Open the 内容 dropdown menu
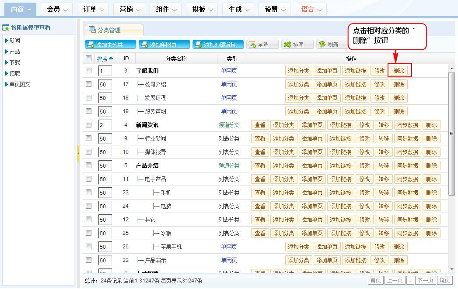 [21, 9]
